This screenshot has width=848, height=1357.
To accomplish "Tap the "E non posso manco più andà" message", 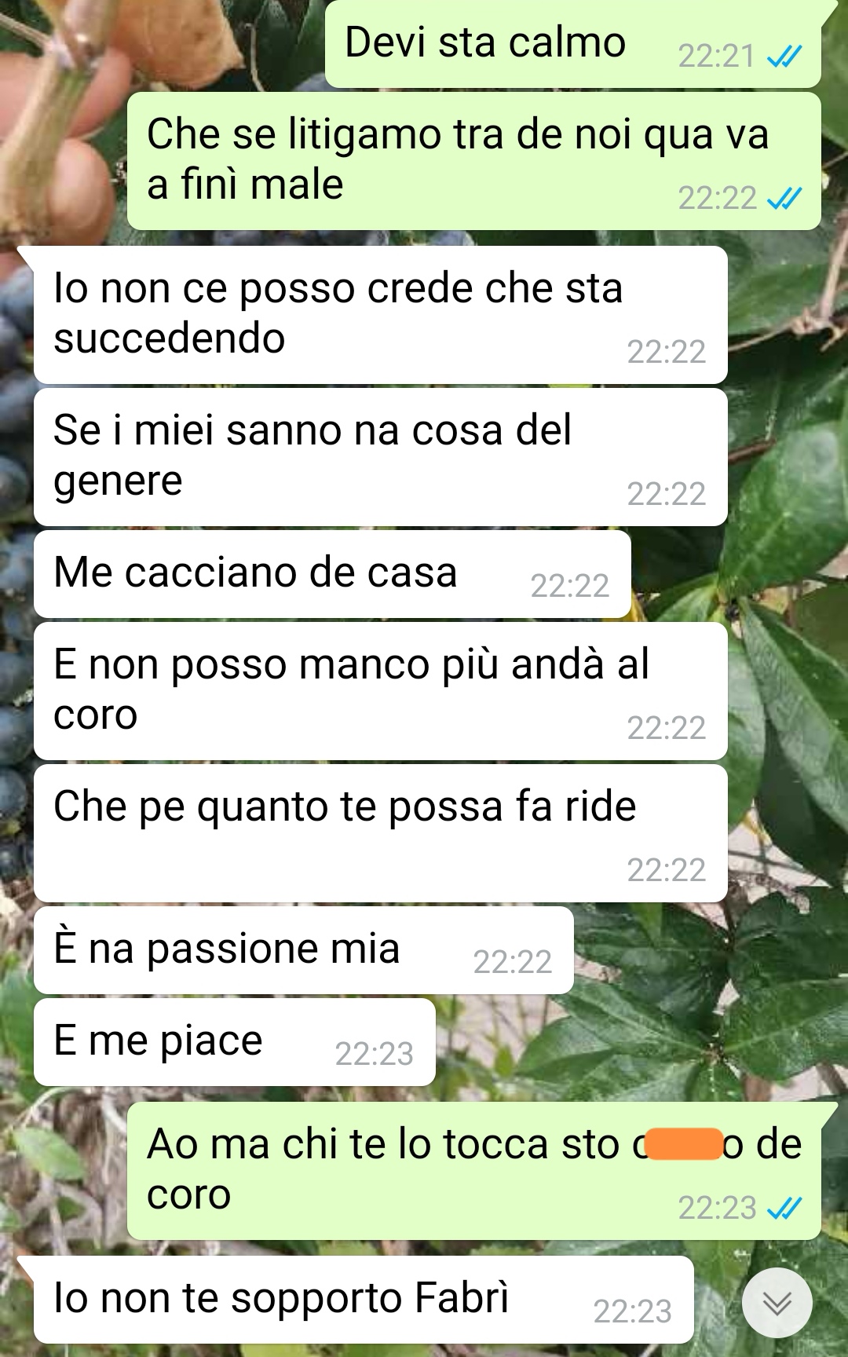I will 380,691.
